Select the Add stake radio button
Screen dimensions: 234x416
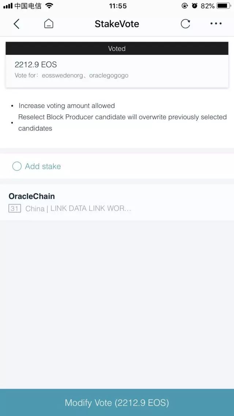(x=17, y=166)
